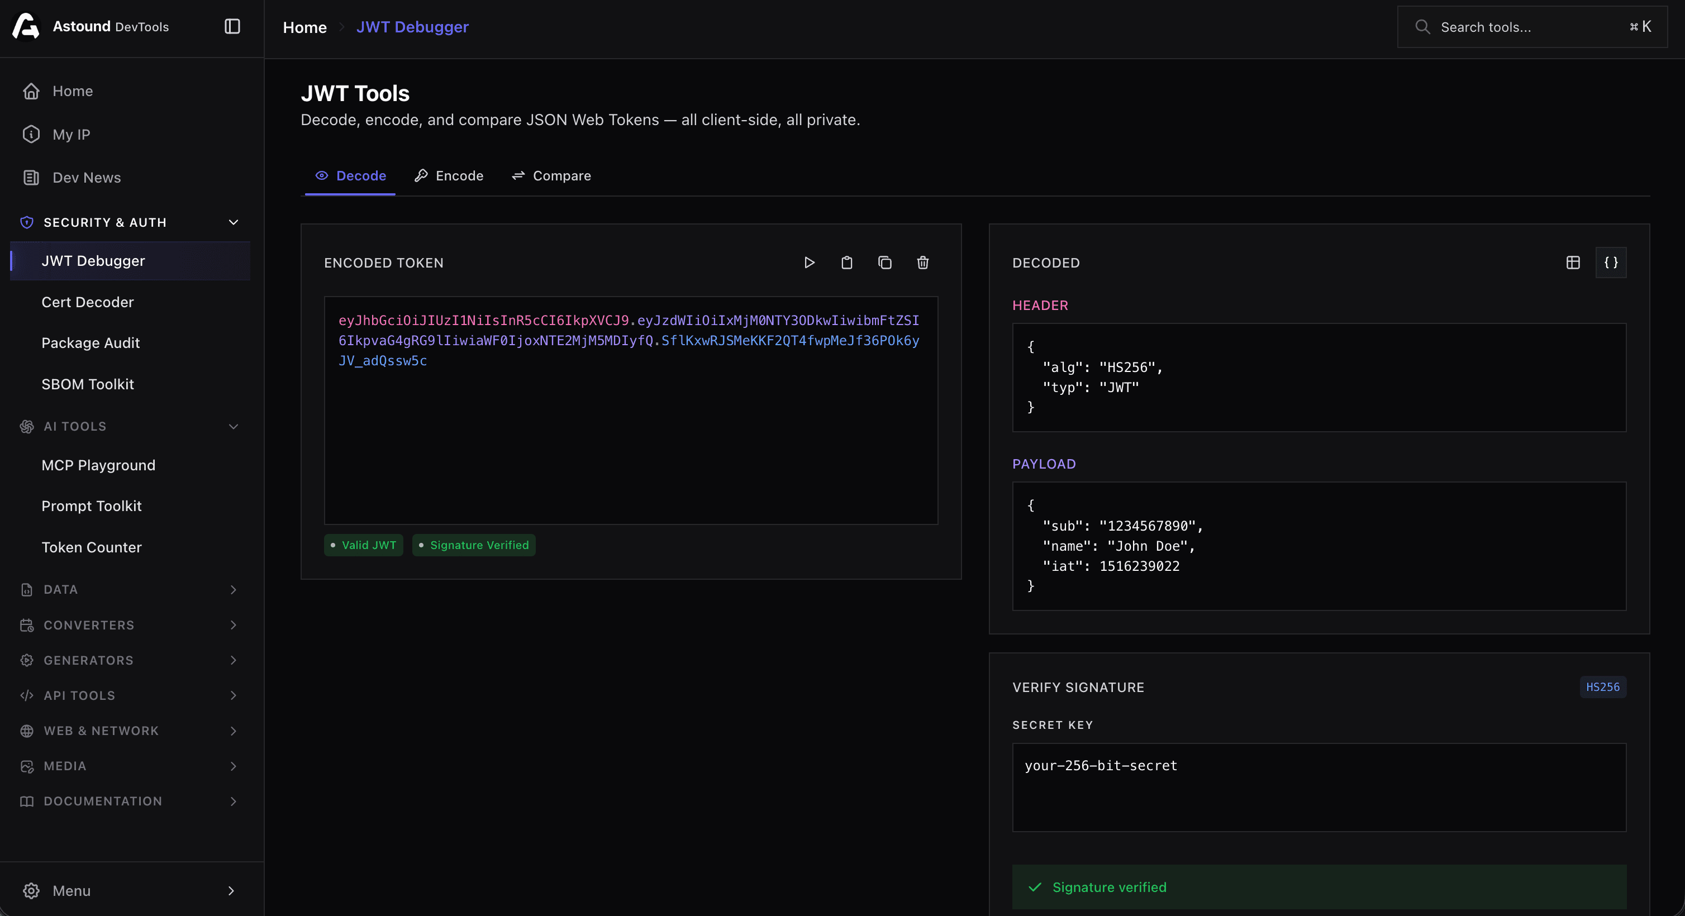Expand the Converters chevron
Viewport: 1685px width, 916px height.
[234, 625]
